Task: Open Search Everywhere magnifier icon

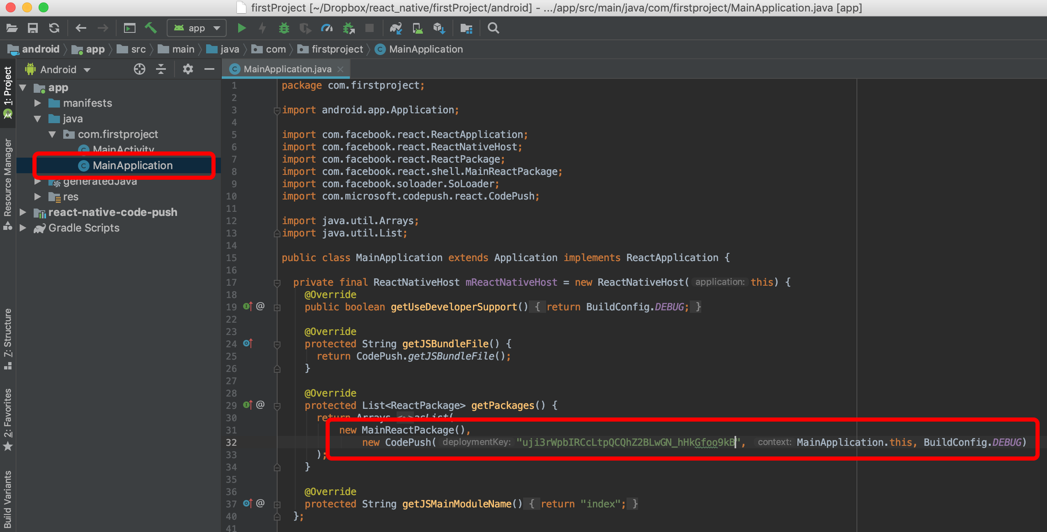Action: point(493,28)
